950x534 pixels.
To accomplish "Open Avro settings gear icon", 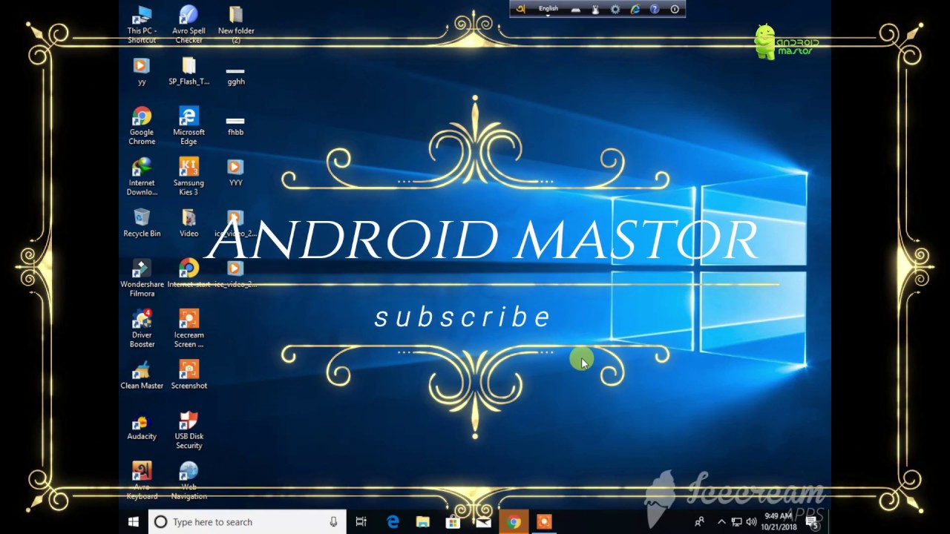I will point(615,9).
